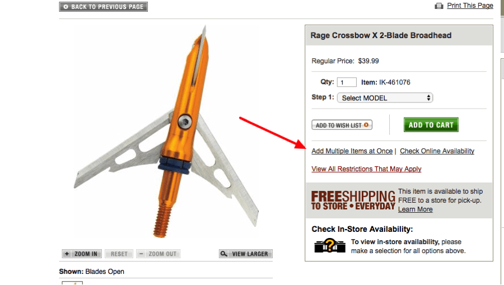Click the broadhead product image
The image size is (504, 285).
166,132
